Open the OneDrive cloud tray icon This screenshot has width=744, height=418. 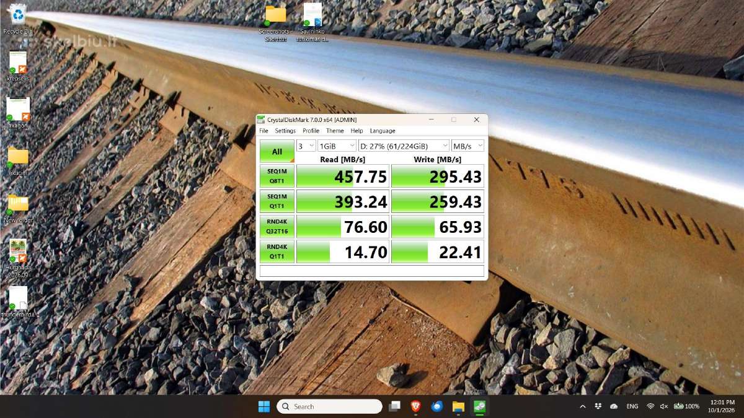(x=614, y=406)
